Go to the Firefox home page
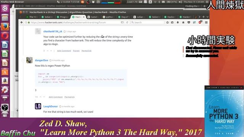The image size is (244, 137). point(183,22)
